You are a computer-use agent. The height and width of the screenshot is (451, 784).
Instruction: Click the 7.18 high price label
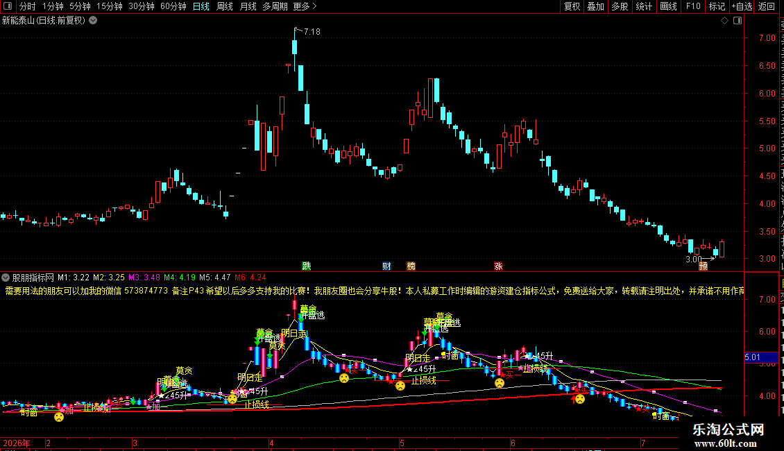(312, 31)
